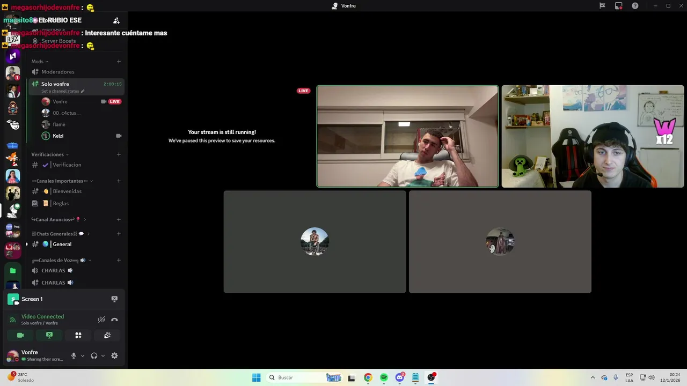The image size is (687, 386).
Task: Open Notepad from the taskbar
Action: [415, 377]
